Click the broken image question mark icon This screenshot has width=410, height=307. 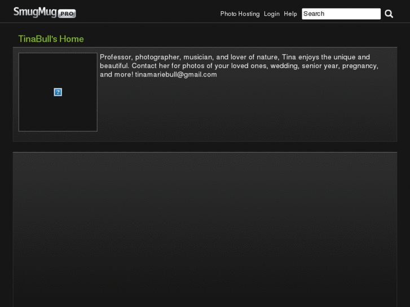(x=58, y=92)
